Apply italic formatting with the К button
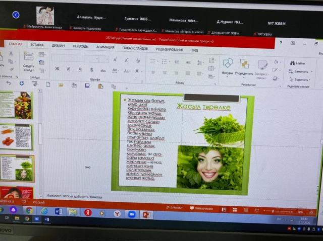 (69, 69)
